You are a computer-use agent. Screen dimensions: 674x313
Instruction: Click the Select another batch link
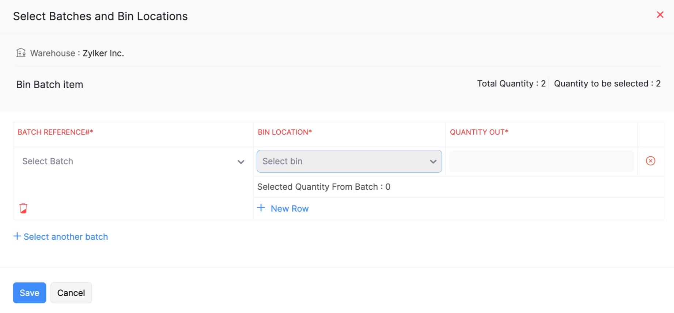pos(66,237)
